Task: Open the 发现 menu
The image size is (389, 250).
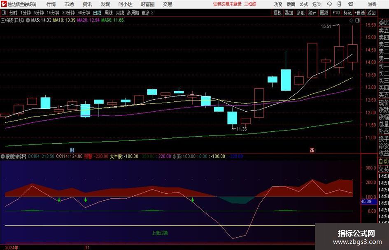Action: pyautogui.click(x=105, y=4)
